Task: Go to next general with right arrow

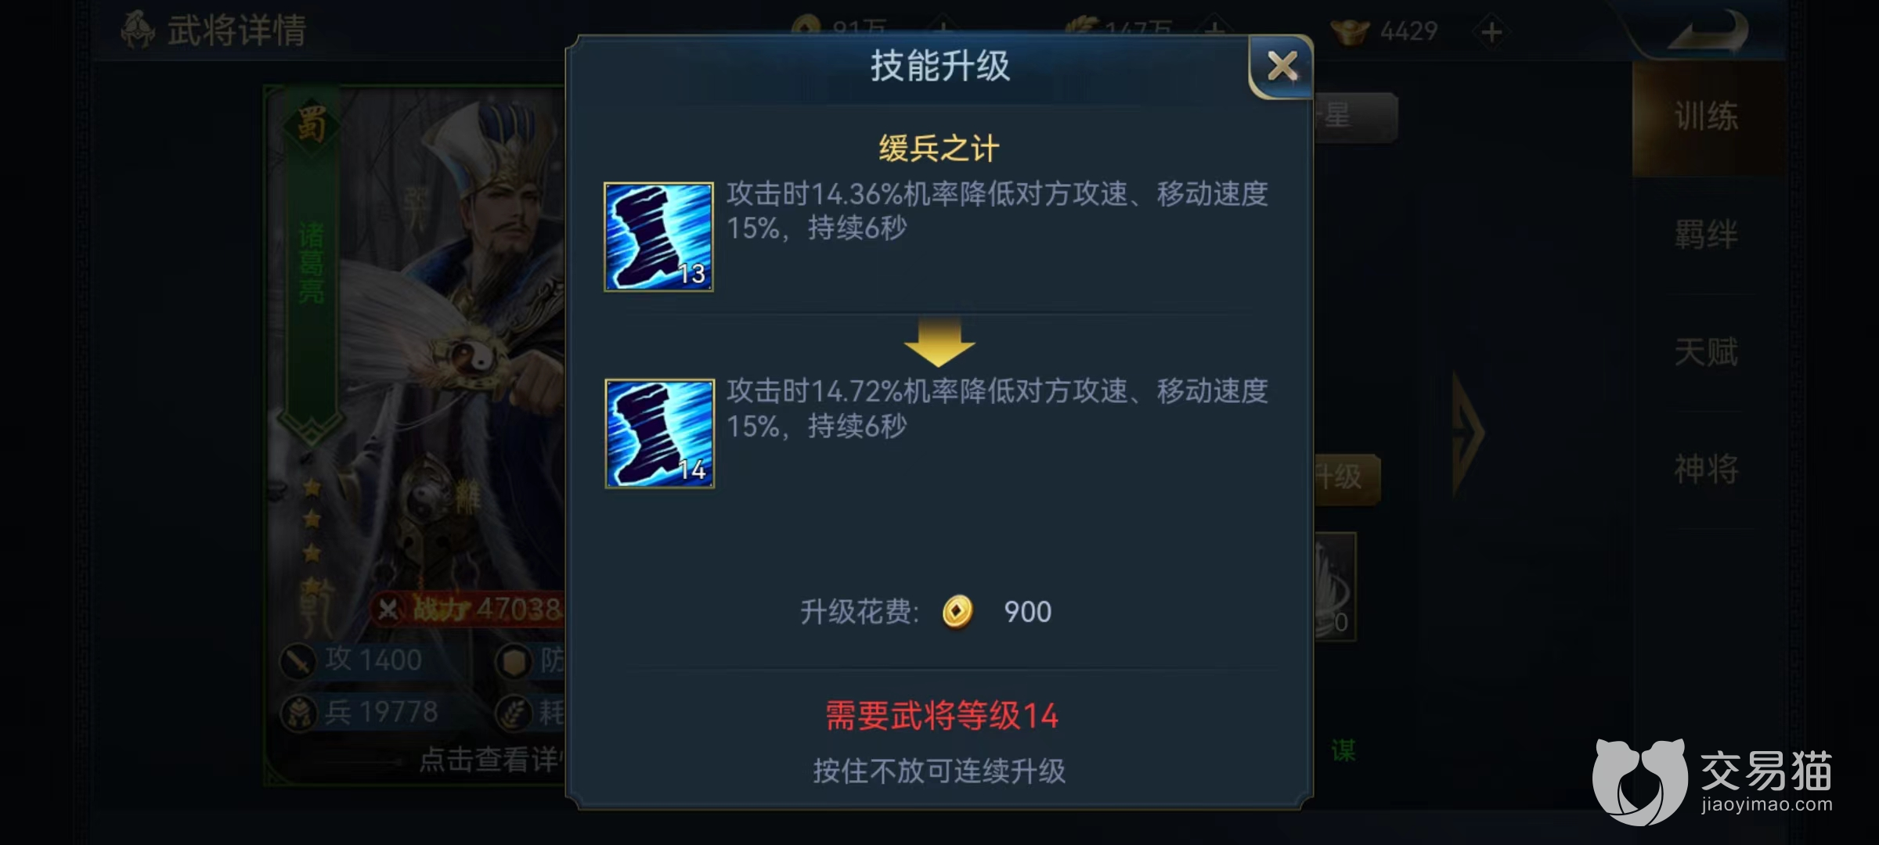Action: point(1468,433)
